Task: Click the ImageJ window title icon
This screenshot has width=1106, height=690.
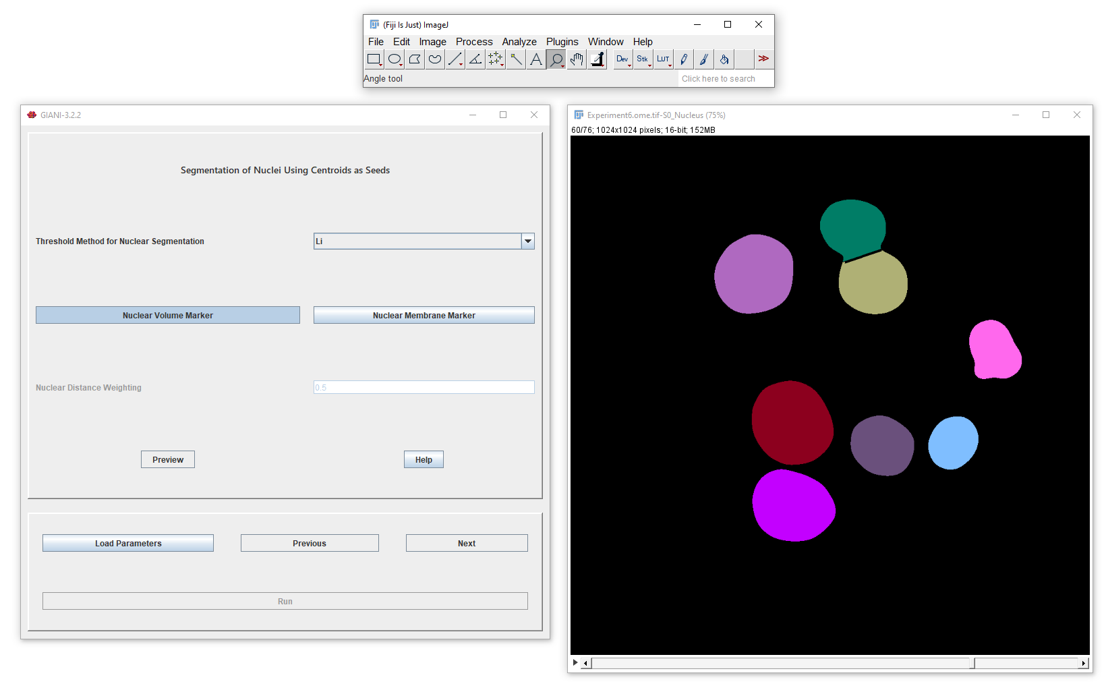Action: pyautogui.click(x=374, y=24)
